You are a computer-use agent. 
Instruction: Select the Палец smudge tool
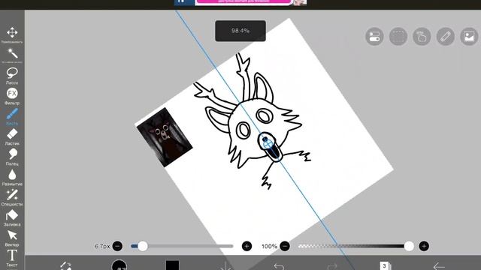(12, 157)
